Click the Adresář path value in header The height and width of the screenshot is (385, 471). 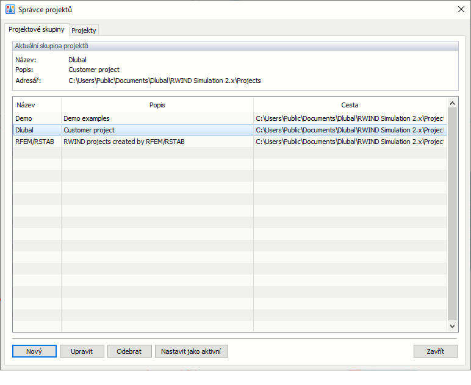pos(165,81)
